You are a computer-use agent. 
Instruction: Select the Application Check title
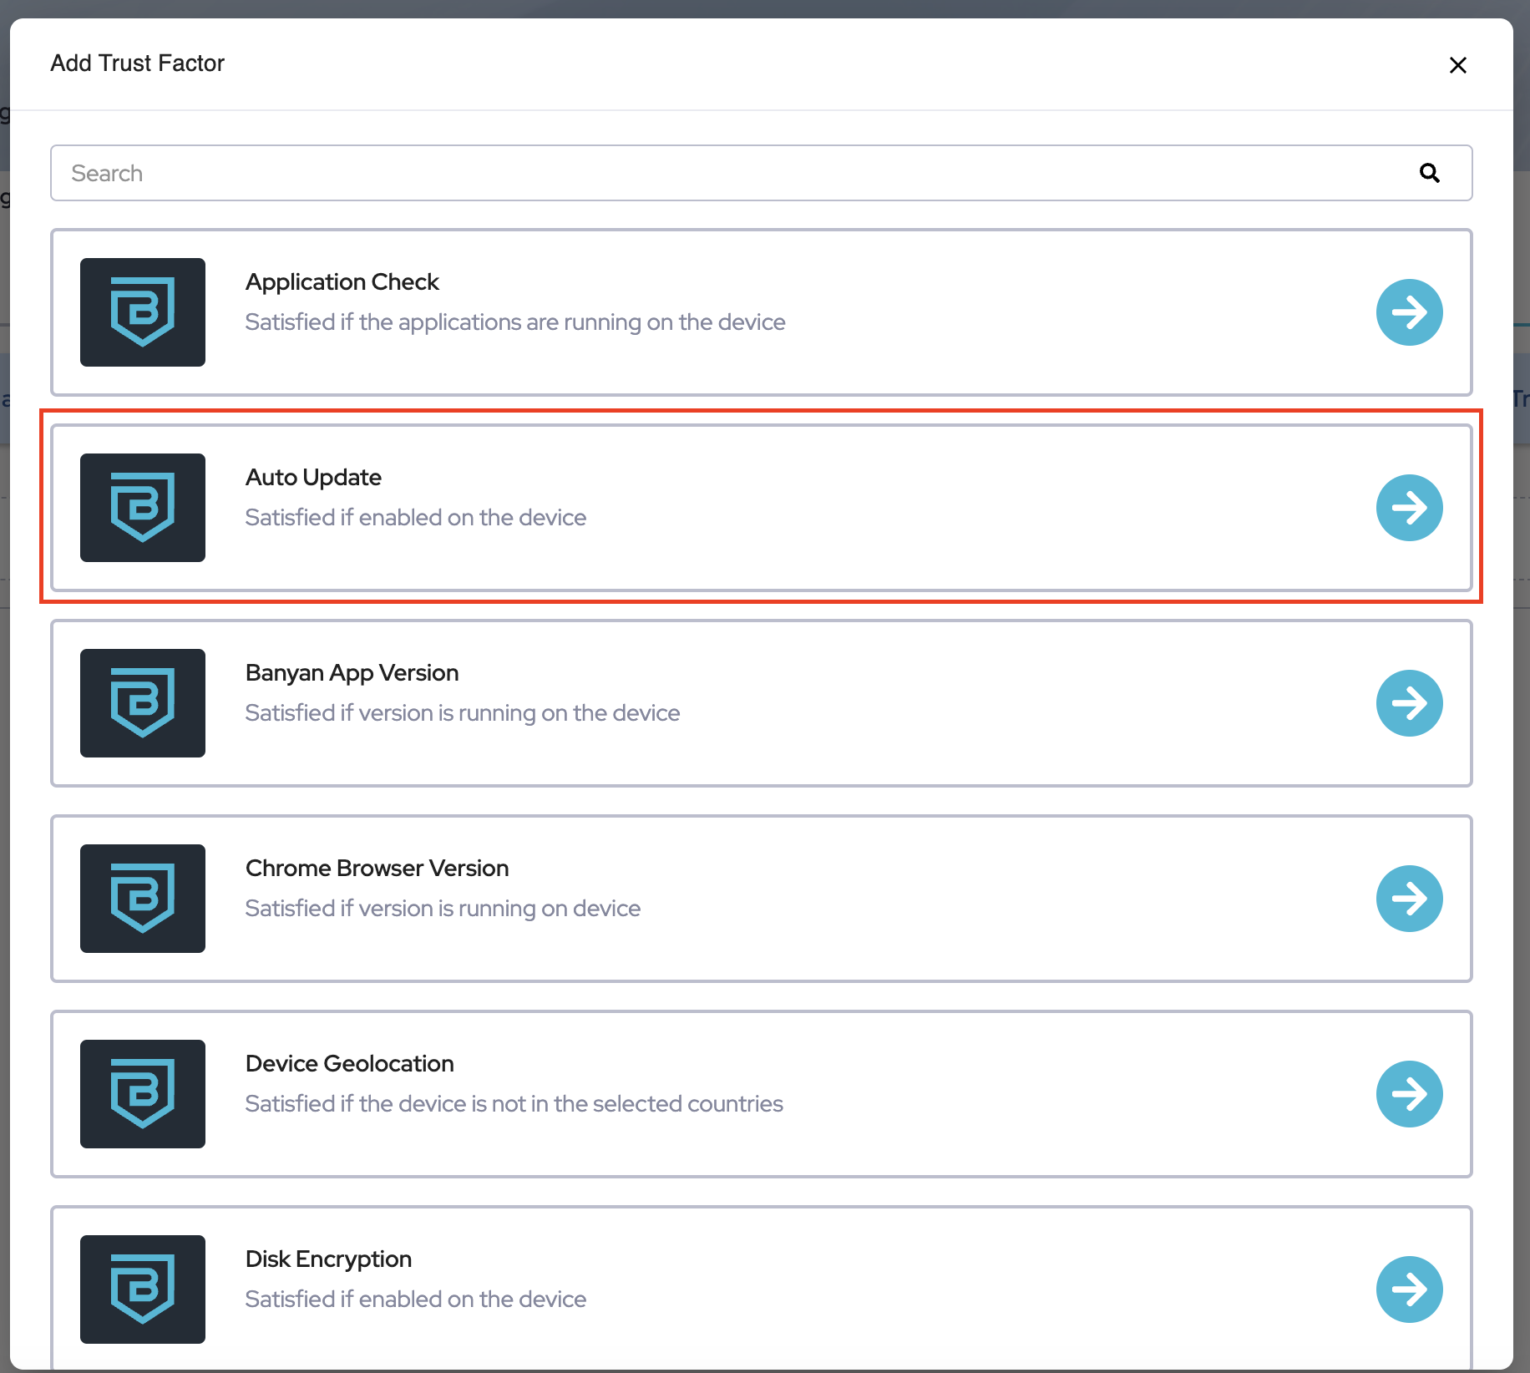342,282
